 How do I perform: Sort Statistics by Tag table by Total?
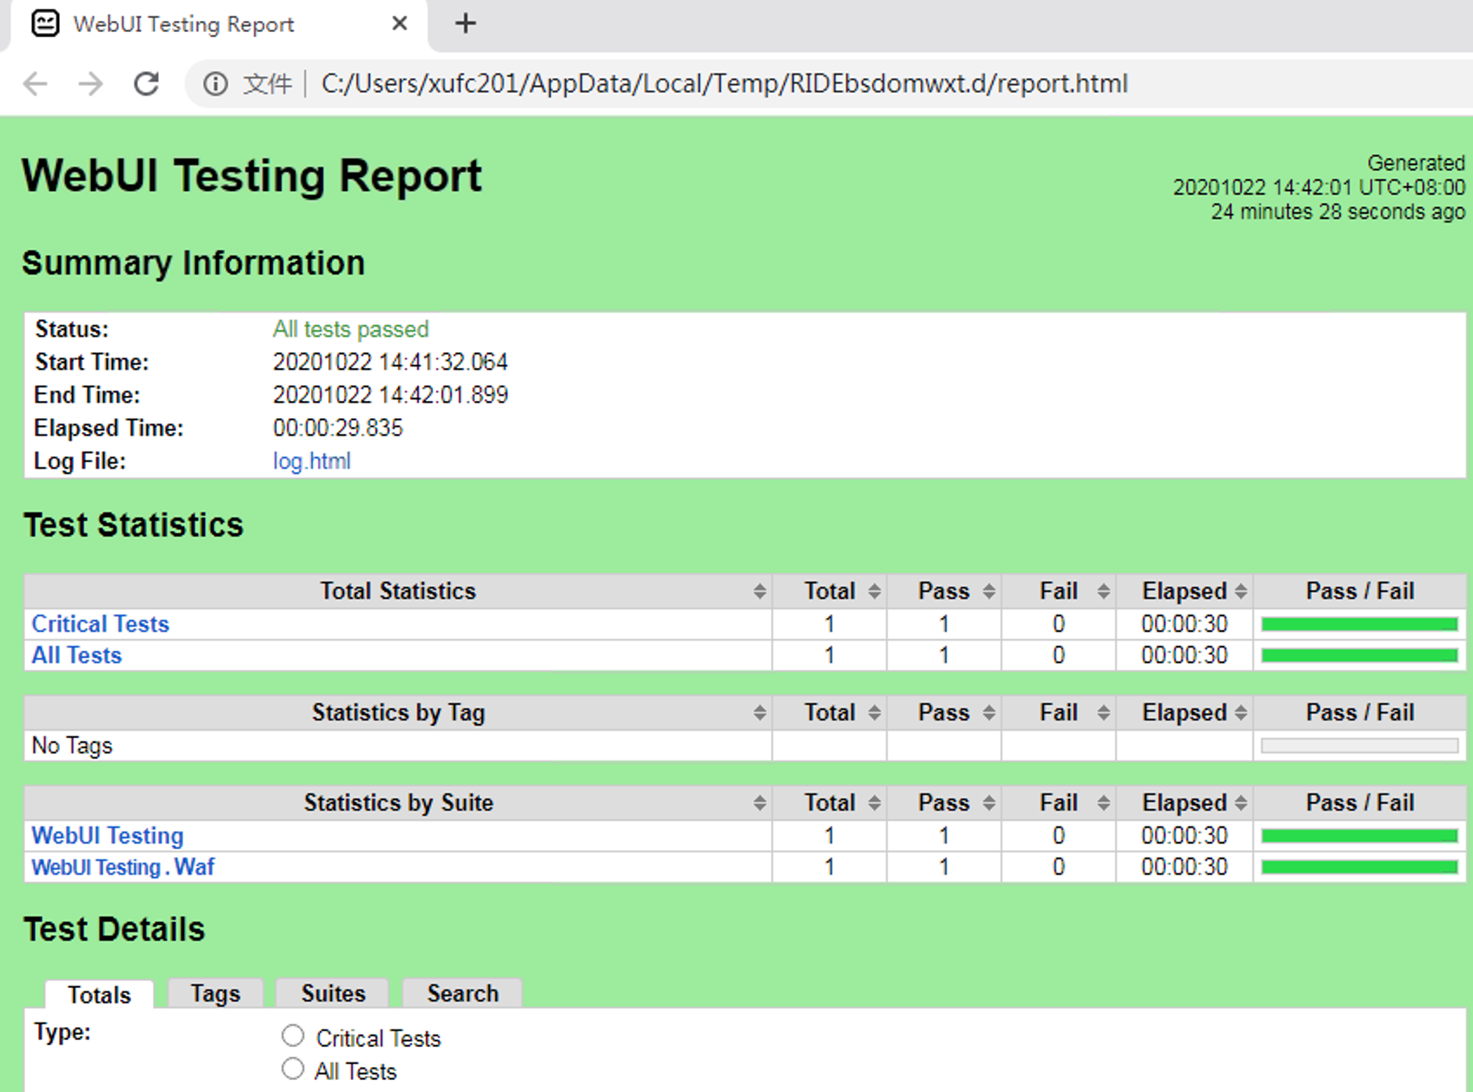click(875, 713)
